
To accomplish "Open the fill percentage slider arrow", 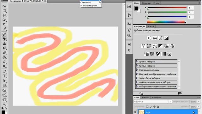I will (199, 107).
